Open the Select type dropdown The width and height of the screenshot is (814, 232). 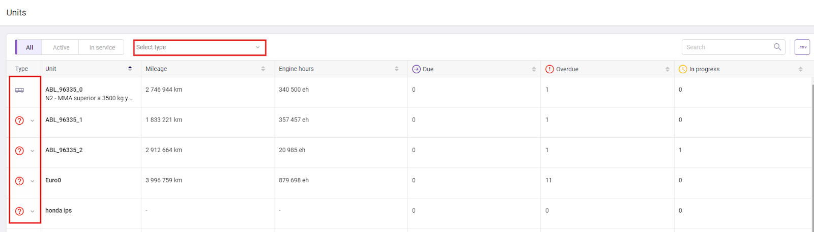click(199, 47)
